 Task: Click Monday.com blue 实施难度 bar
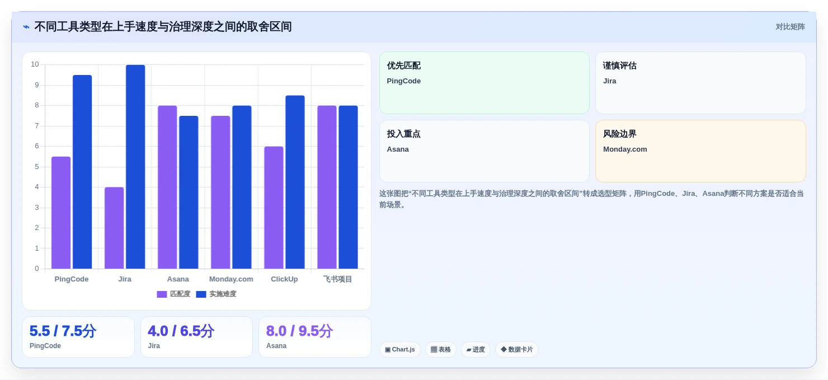pos(242,187)
